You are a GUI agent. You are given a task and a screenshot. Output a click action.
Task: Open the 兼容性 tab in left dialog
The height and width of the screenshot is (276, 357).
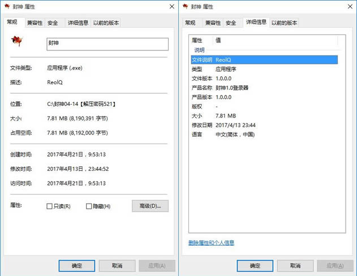[x=35, y=23]
